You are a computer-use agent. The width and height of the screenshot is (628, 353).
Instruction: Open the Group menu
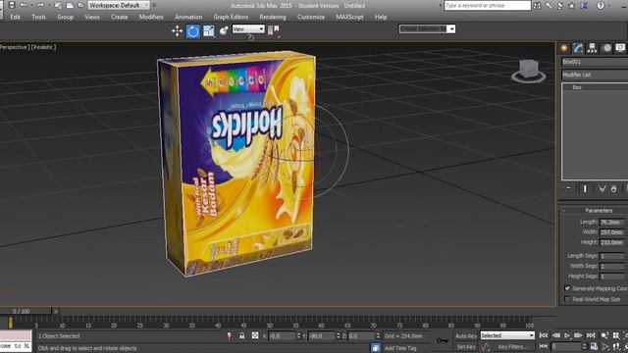pyautogui.click(x=65, y=17)
